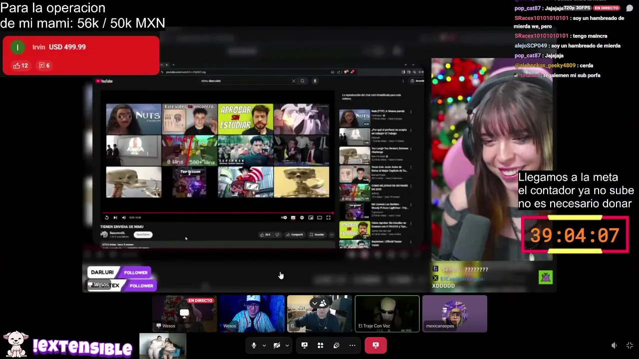Screen dimensions: 639x359
Task: Open the camera options chevron
Action: (287, 346)
